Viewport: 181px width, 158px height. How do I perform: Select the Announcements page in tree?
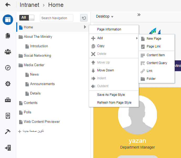pos(42,84)
